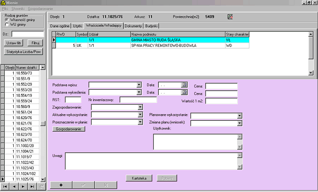Add new record with plus button

click(61, 185)
